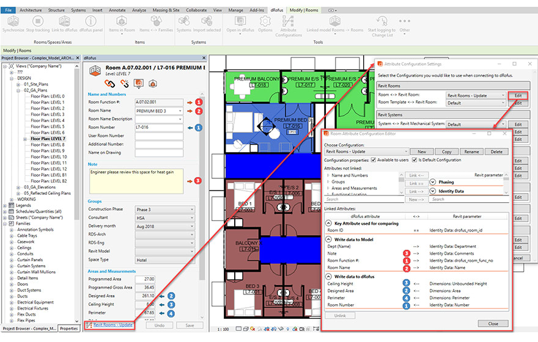538x342 pixels.
Task: Click Copy configuration button
Action: [x=446, y=151]
